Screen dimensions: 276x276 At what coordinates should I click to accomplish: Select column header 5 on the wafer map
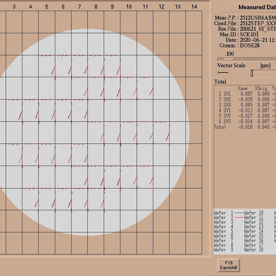[x=47, y=7]
